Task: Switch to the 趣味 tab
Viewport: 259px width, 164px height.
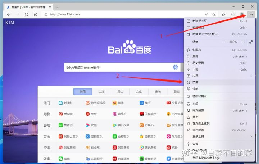Action: pos(158,92)
